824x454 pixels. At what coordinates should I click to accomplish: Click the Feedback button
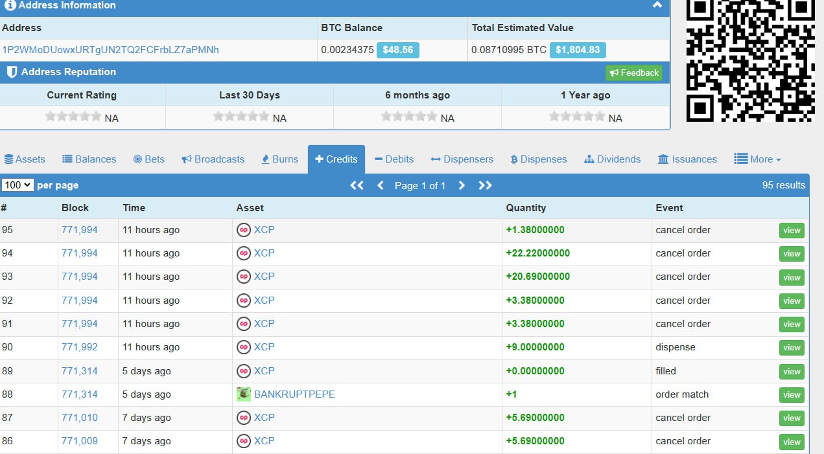click(x=634, y=73)
